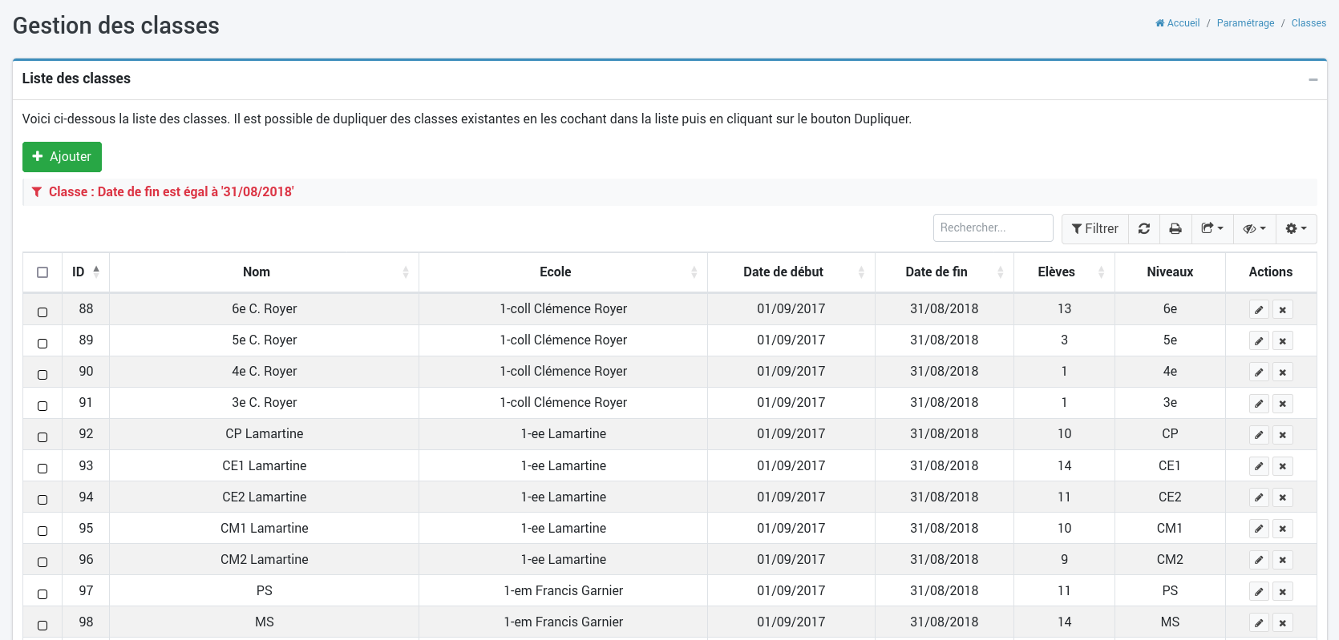Image resolution: width=1339 pixels, height=640 pixels.
Task: Click the refresh table icon
Action: click(1144, 229)
